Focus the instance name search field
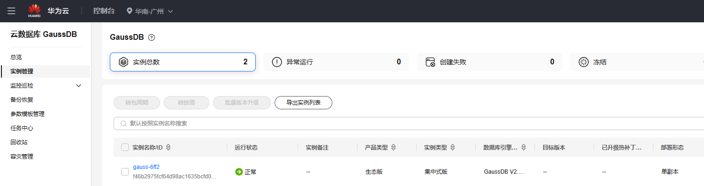 [409, 124]
